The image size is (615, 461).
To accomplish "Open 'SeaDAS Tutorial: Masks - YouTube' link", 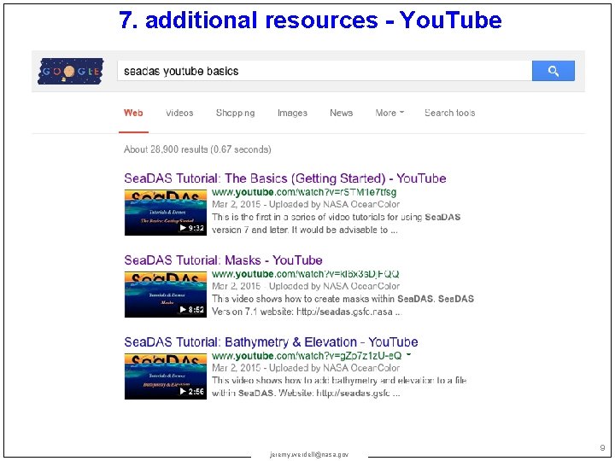I will tap(223, 260).
